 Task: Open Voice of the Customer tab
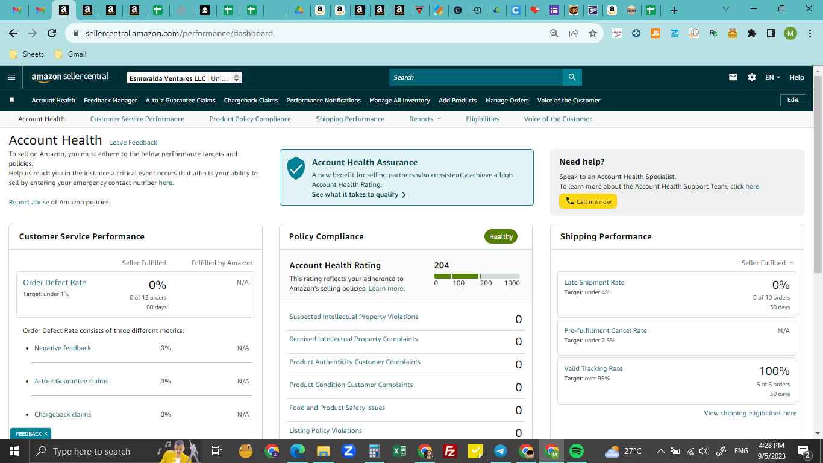[x=558, y=119]
